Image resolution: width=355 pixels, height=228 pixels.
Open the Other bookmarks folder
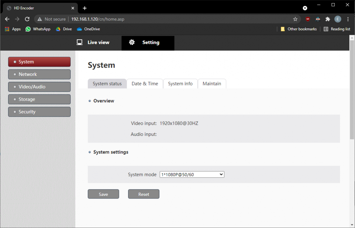click(299, 29)
